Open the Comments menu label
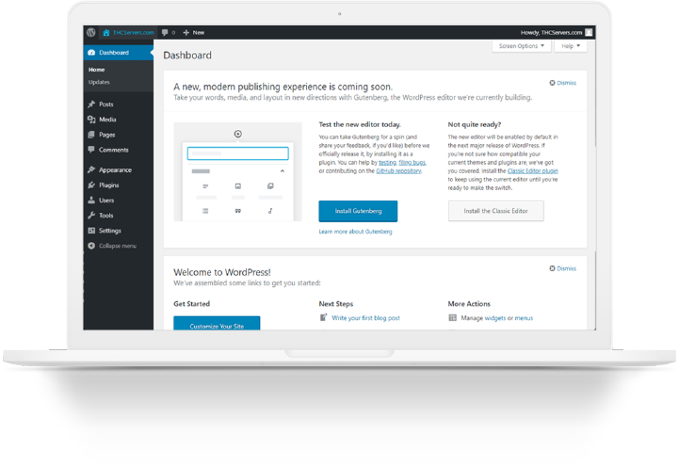This screenshot has width=679, height=466. [114, 150]
